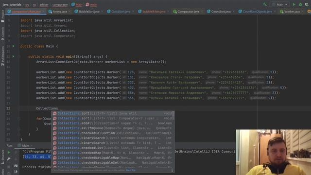Build the project with the hammer icon

pos(264,4)
